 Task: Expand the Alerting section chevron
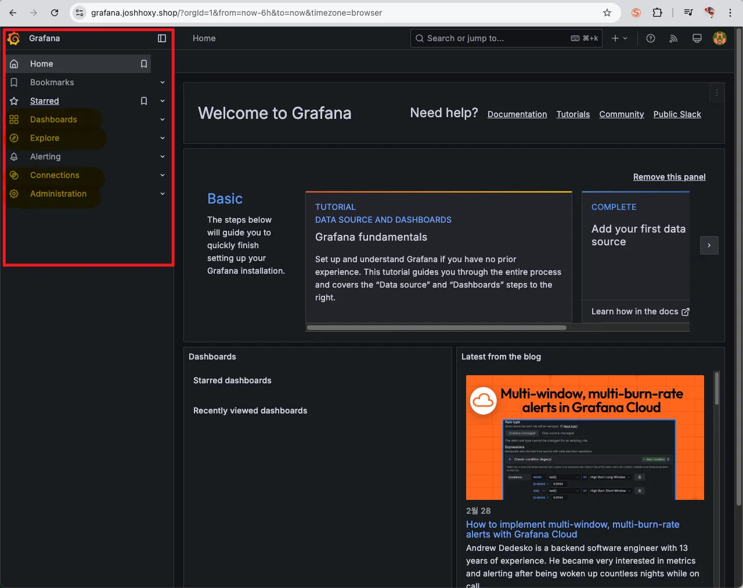pyautogui.click(x=163, y=157)
